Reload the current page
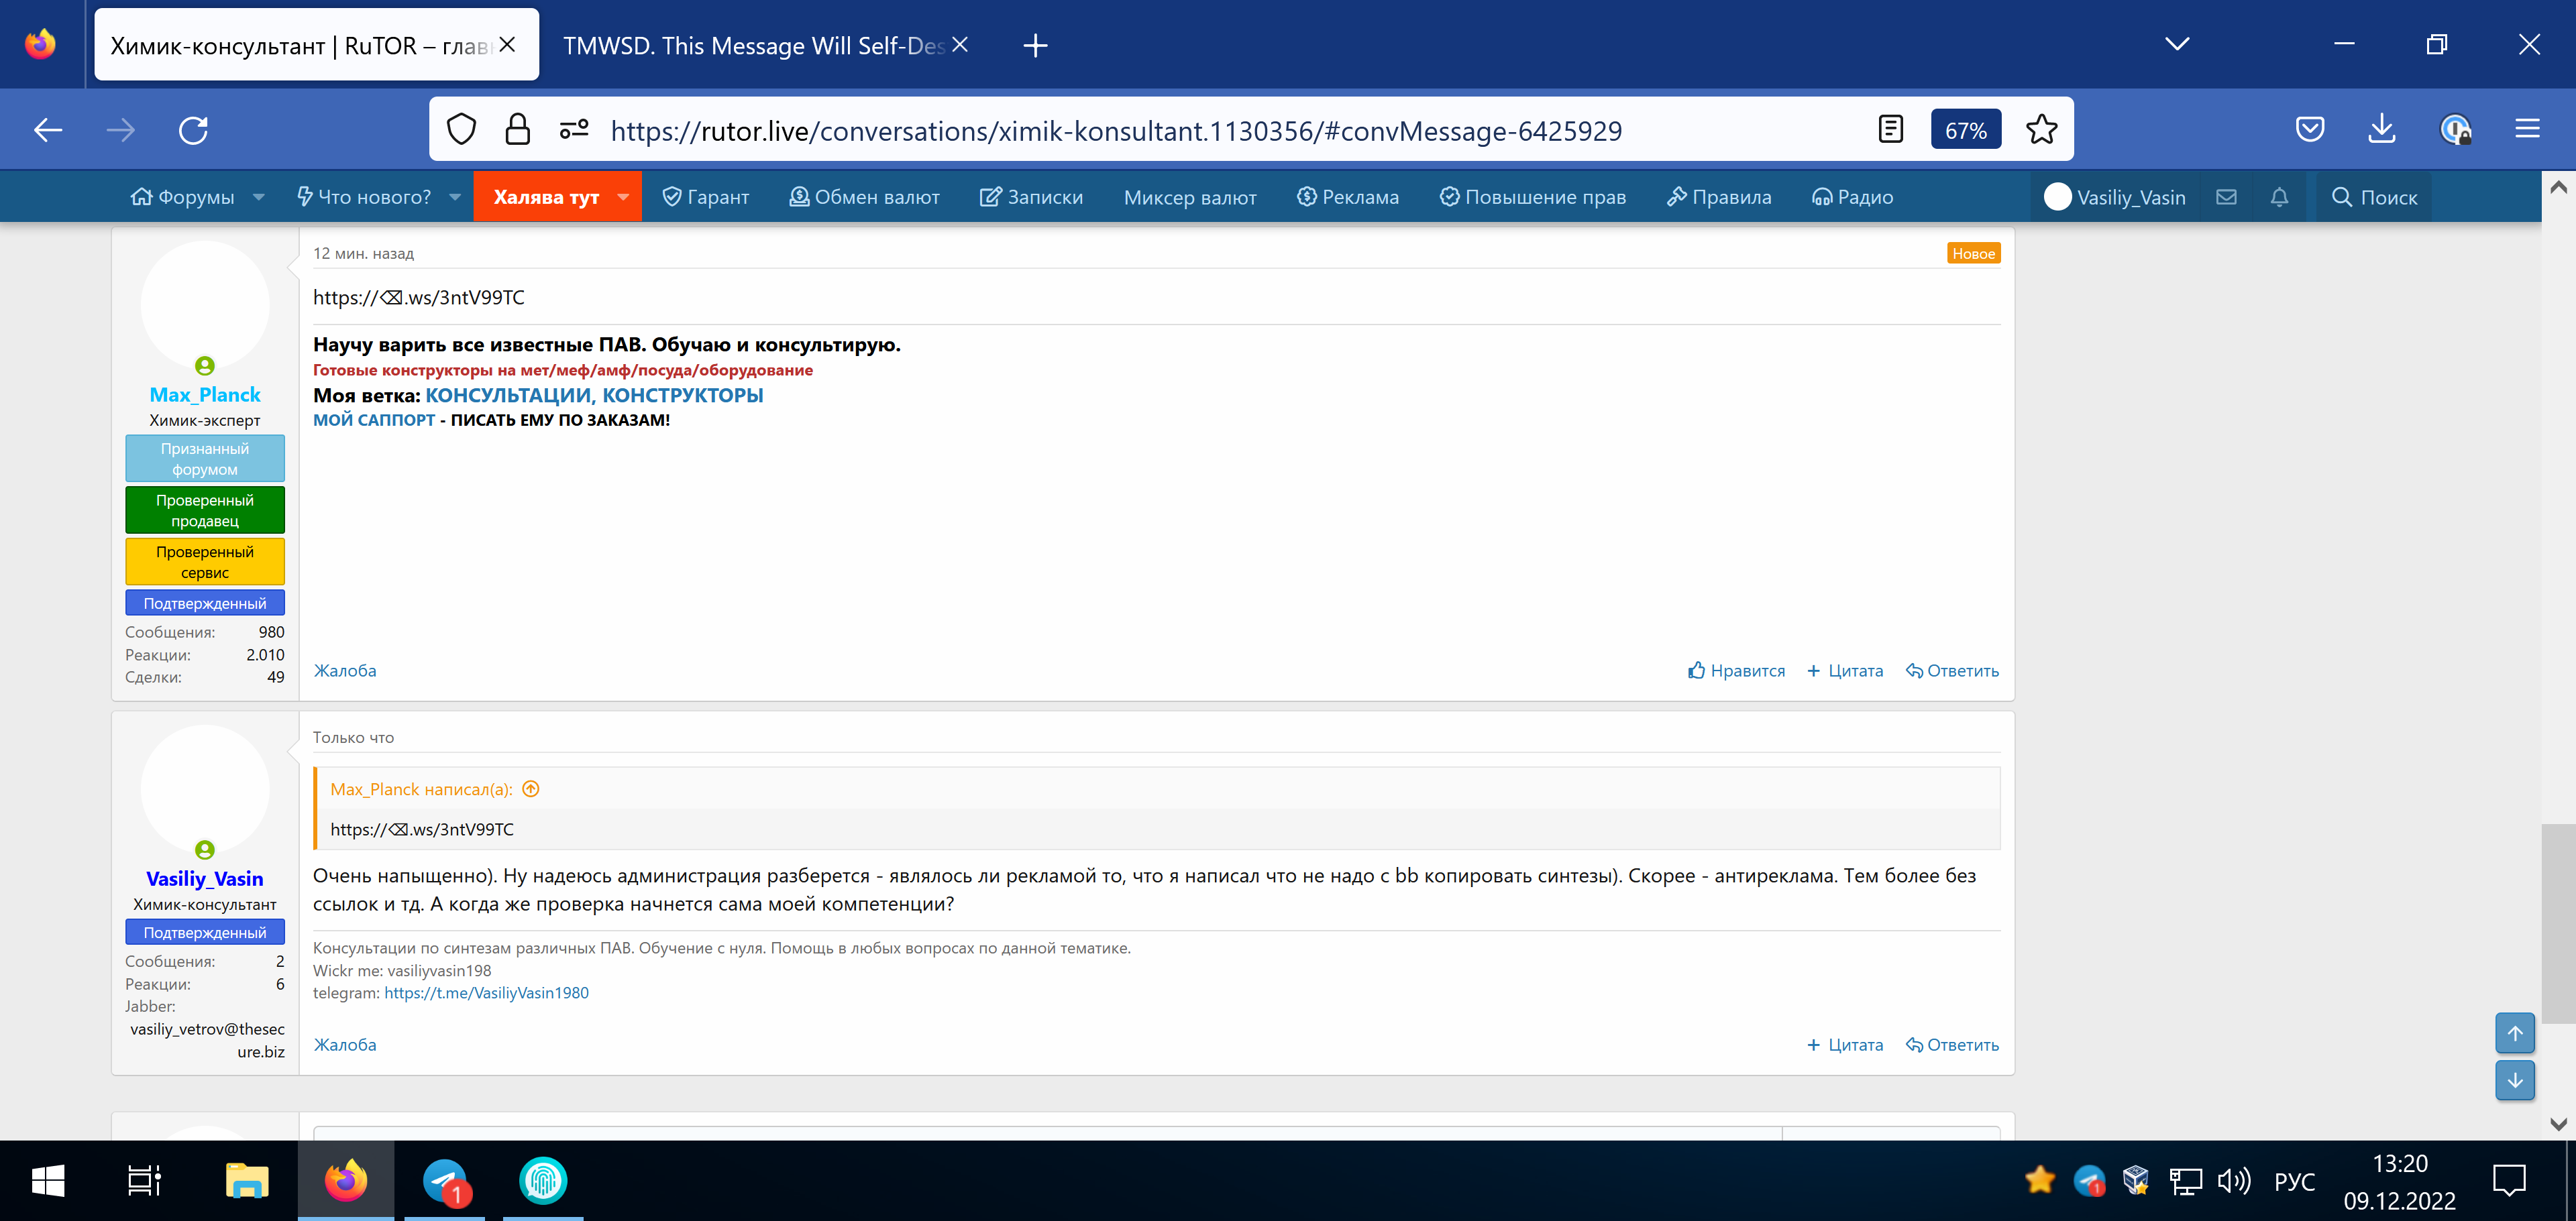This screenshot has width=2576, height=1221. click(193, 130)
